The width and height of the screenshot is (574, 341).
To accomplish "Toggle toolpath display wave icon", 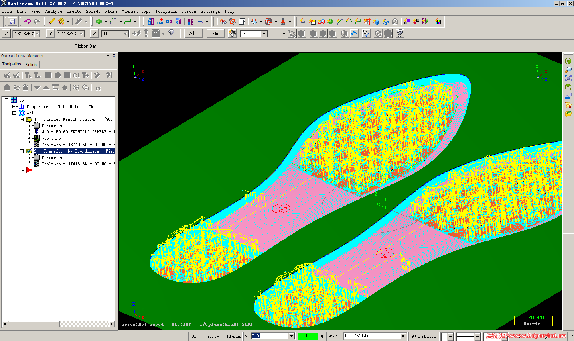I will click(16, 88).
